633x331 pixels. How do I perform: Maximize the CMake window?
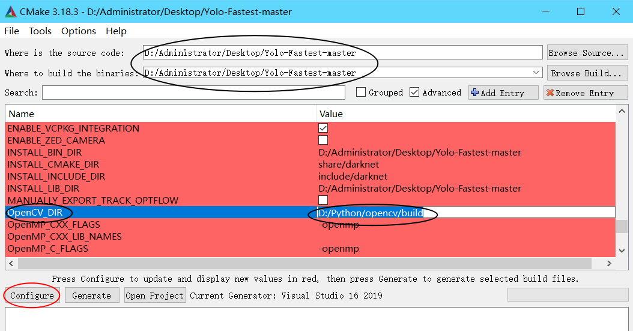(x=581, y=11)
